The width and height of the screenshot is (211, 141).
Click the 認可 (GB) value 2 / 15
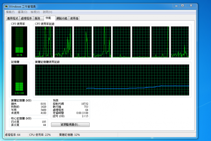(x=85, y=116)
